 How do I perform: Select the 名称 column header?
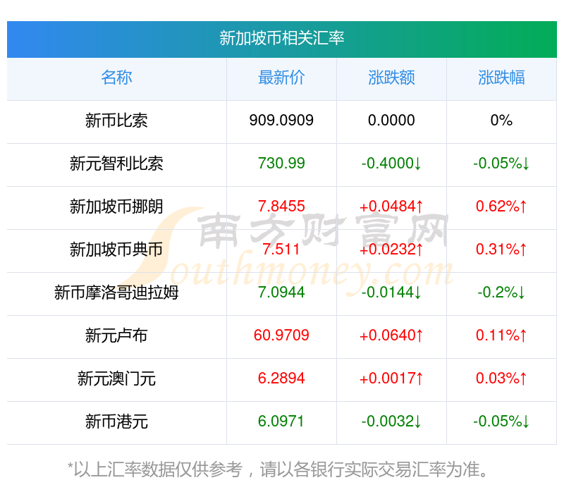click(116, 78)
